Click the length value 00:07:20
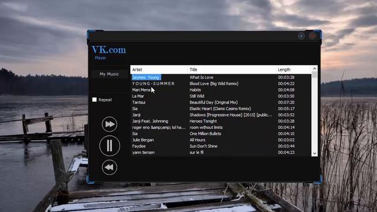The image size is (377, 212). [x=286, y=102]
